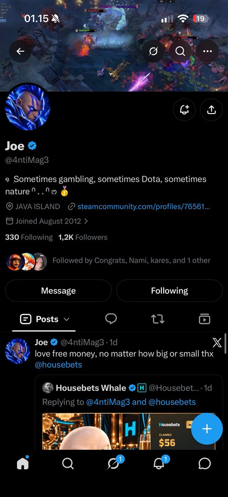The height and width of the screenshot is (497, 228).
Task: View the 330 Following list
Action: pos(29,237)
